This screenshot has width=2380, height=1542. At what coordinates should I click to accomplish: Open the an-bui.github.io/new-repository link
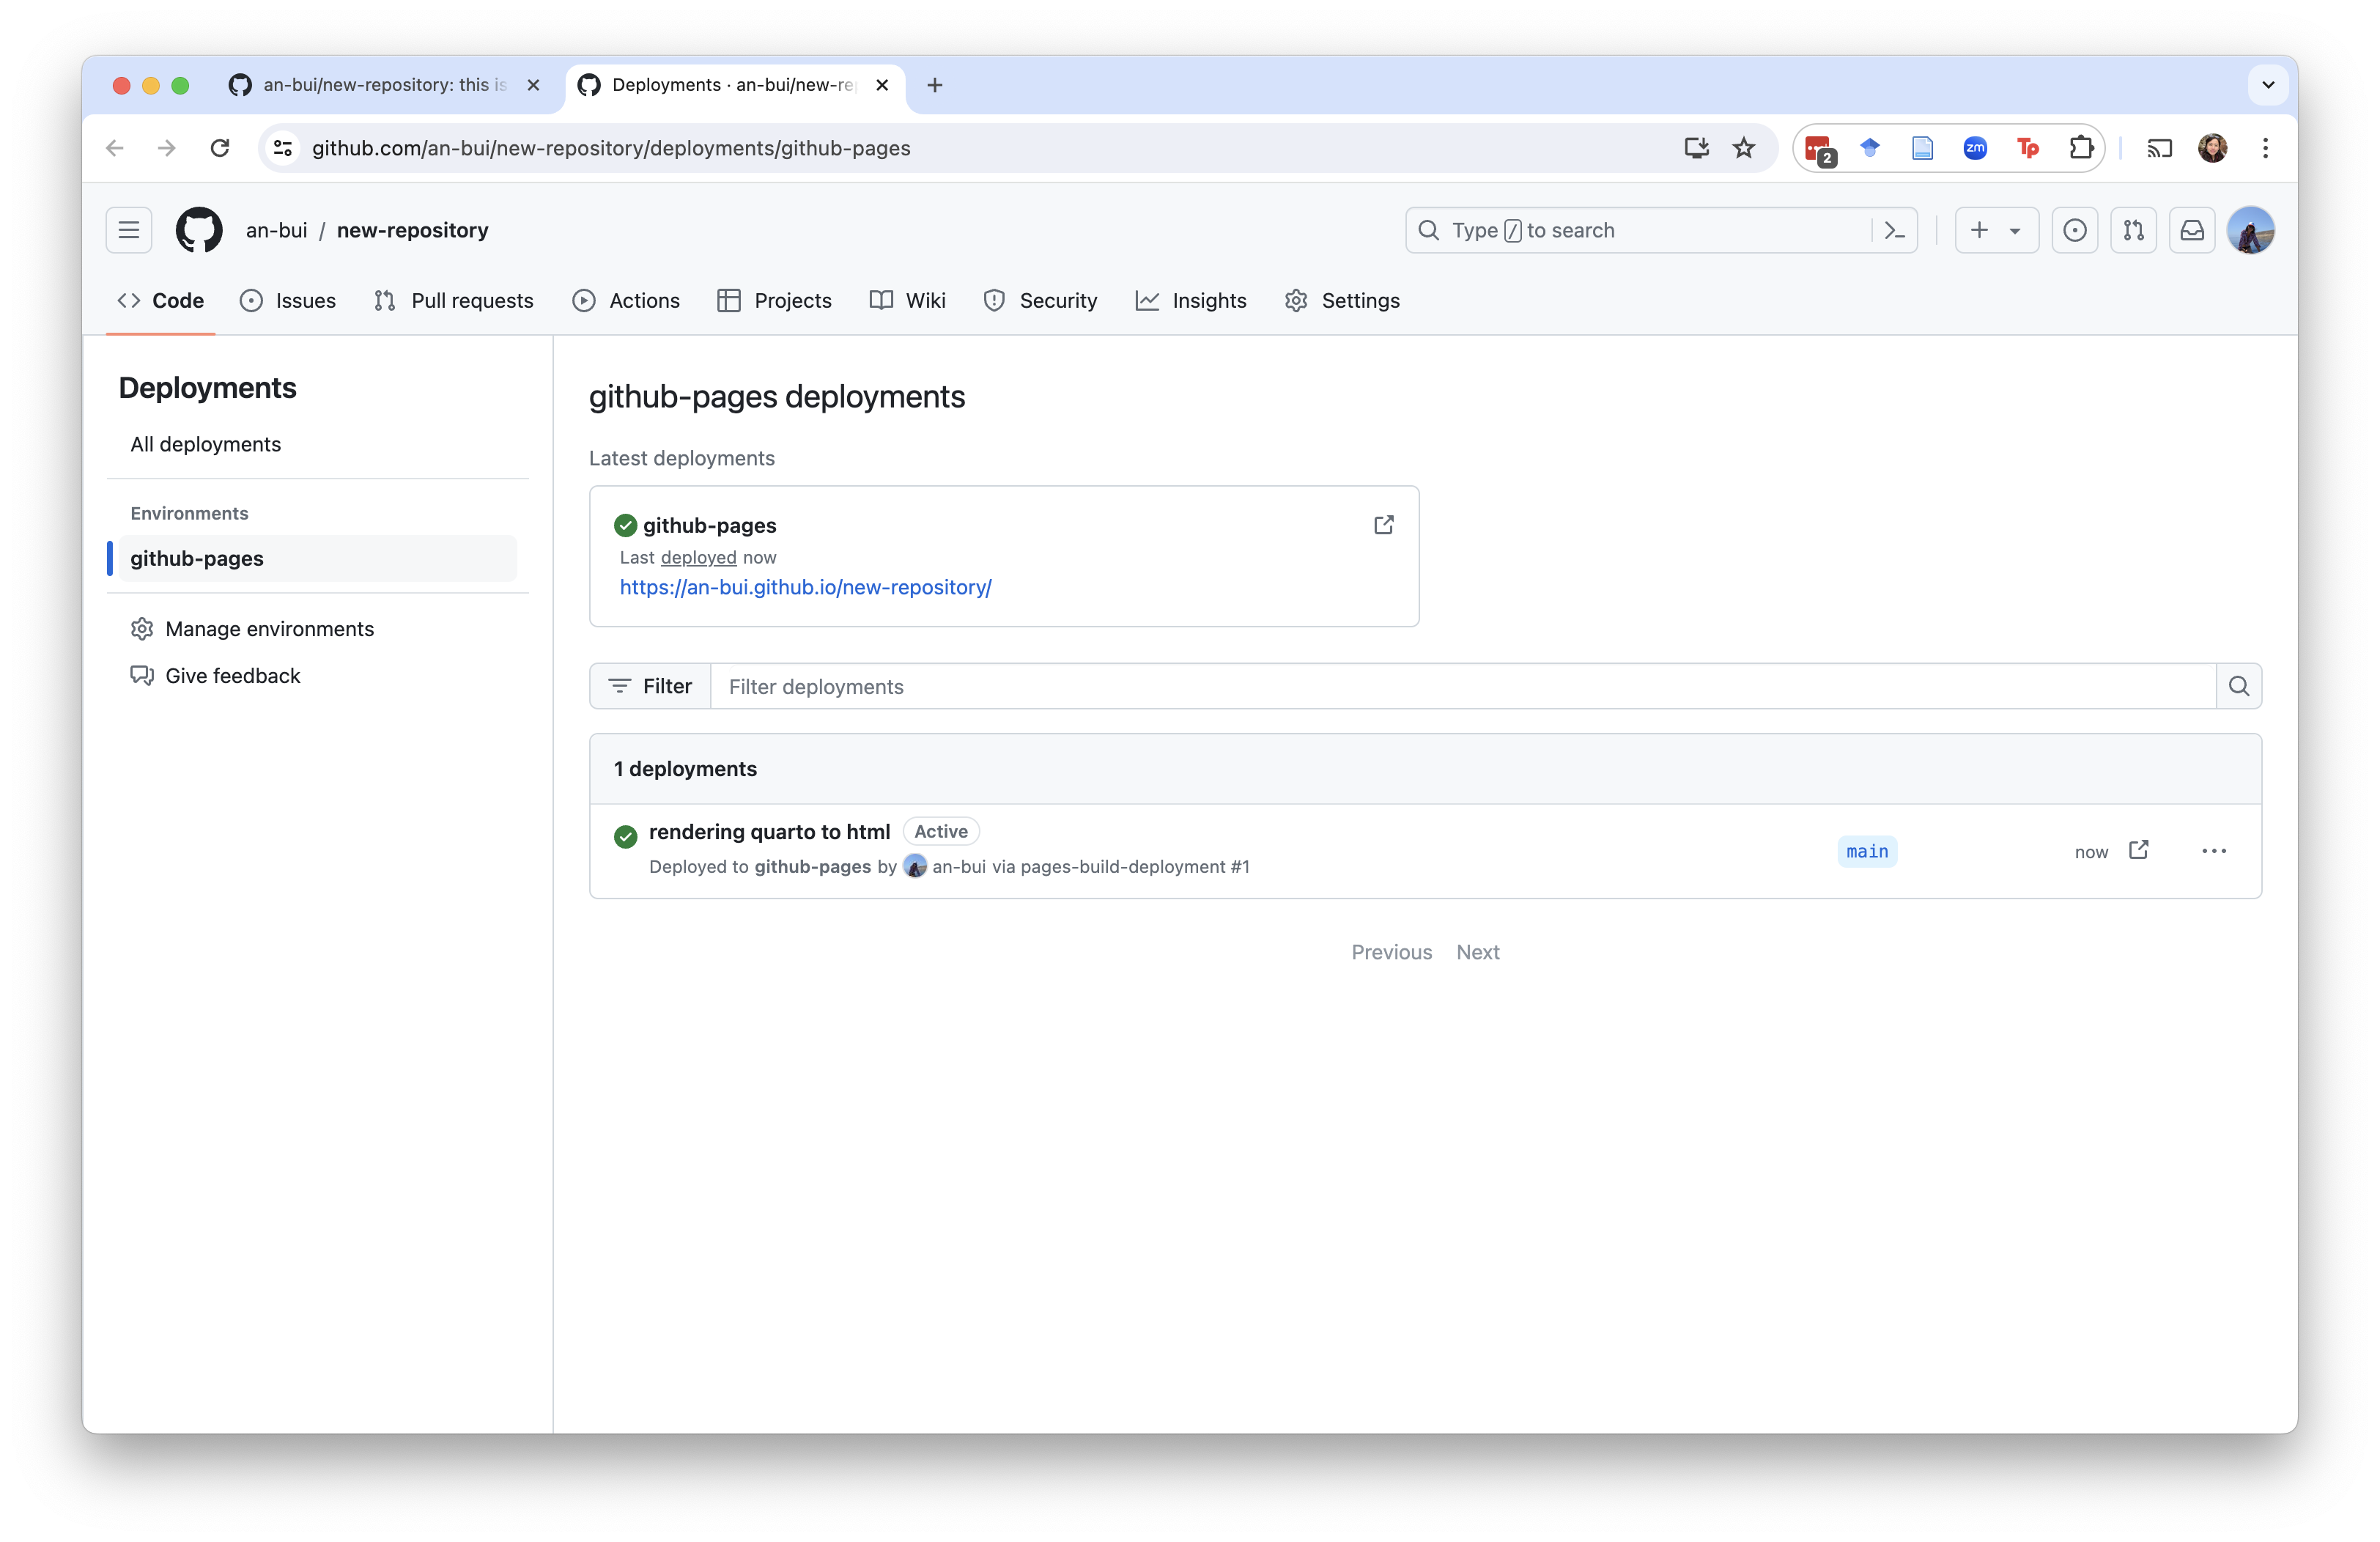click(805, 587)
